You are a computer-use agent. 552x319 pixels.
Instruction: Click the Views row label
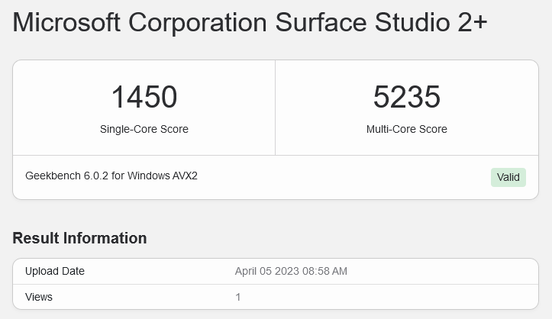39,297
